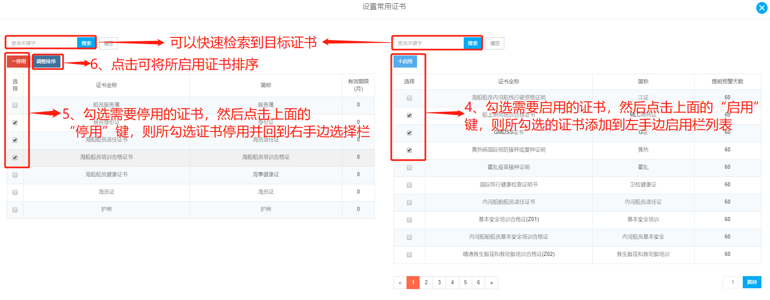Viewport: 770px width, 300px height.
Task: Check the 霍乱疫苗接种证明 checkbox
Action: tap(409, 168)
